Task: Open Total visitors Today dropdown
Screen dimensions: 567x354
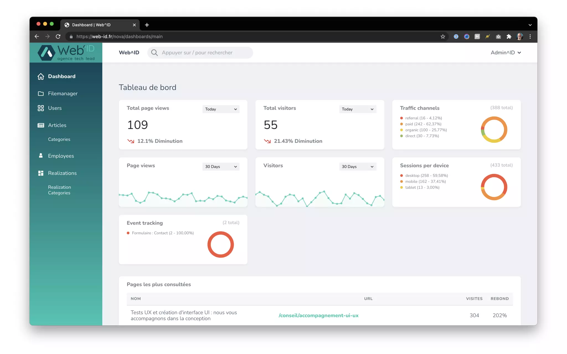Action: (357, 109)
